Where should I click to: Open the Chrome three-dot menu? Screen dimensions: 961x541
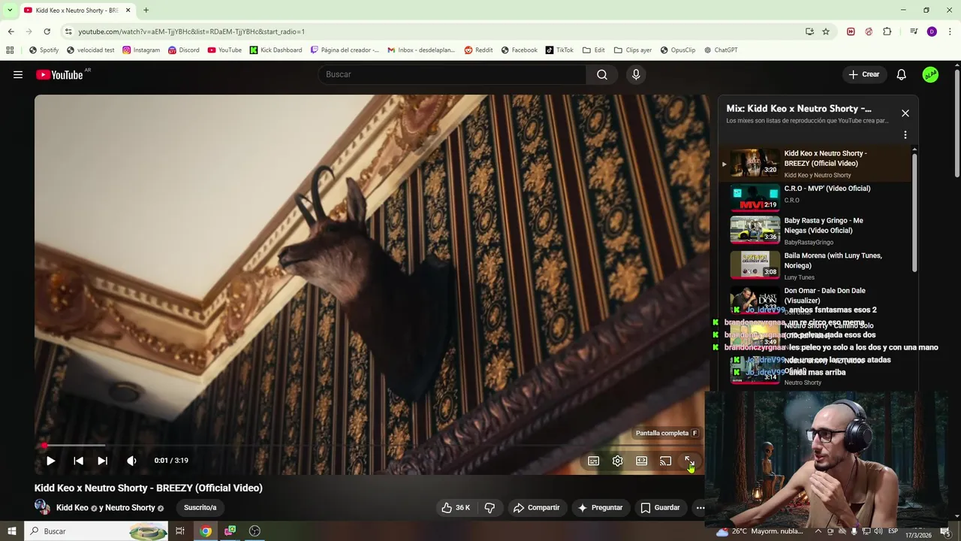click(x=950, y=32)
